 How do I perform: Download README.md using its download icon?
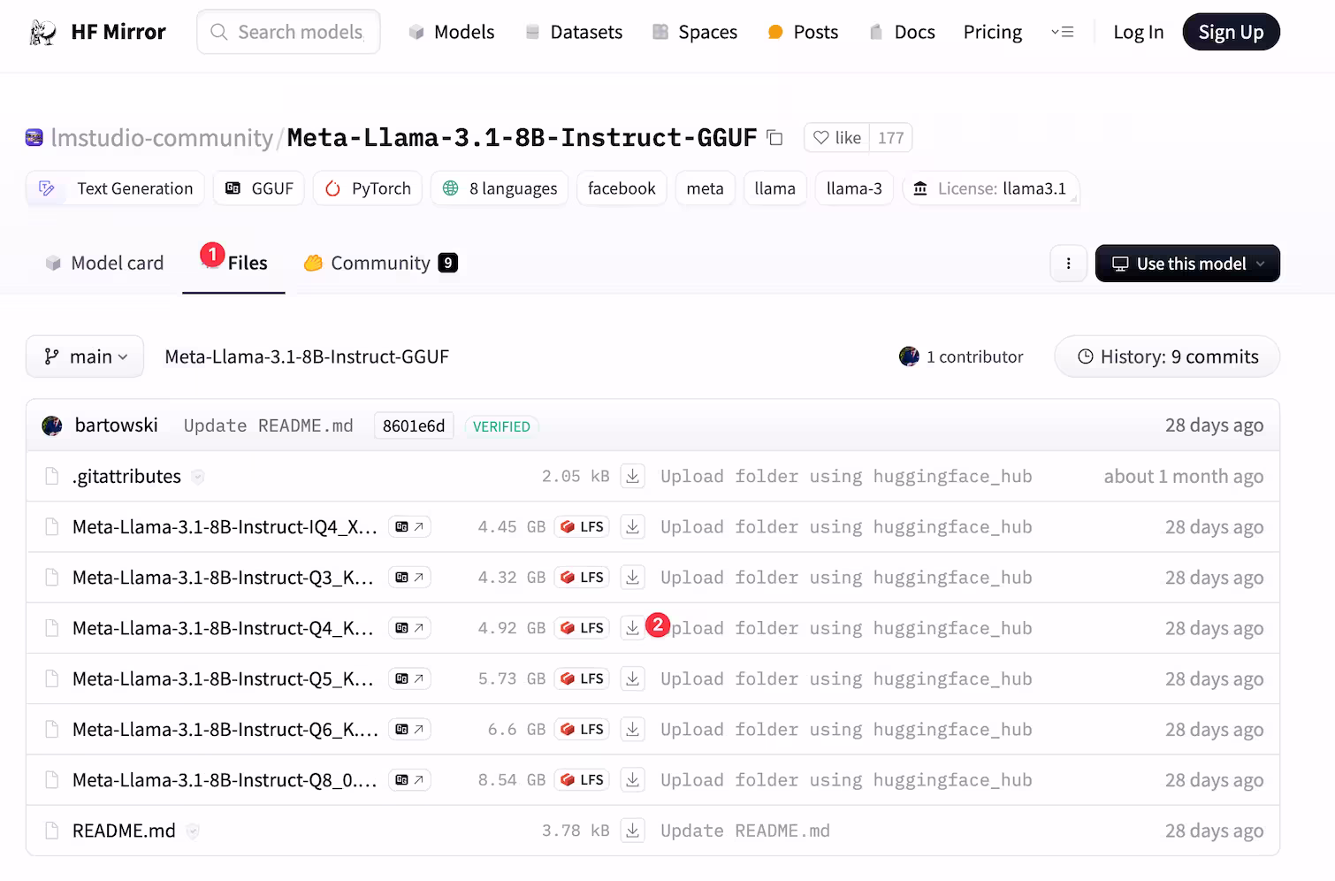633,831
